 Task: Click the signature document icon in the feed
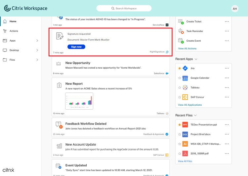click(60, 36)
